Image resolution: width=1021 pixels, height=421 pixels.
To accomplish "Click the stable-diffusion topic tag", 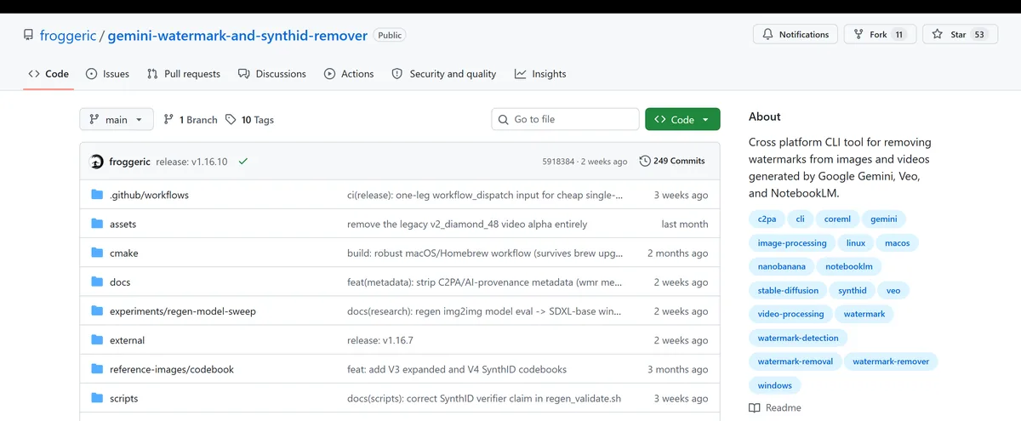I will (x=788, y=290).
